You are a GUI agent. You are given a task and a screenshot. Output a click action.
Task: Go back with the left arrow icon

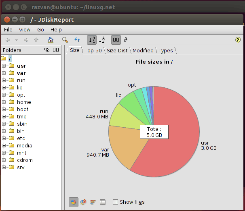(x=8, y=40)
